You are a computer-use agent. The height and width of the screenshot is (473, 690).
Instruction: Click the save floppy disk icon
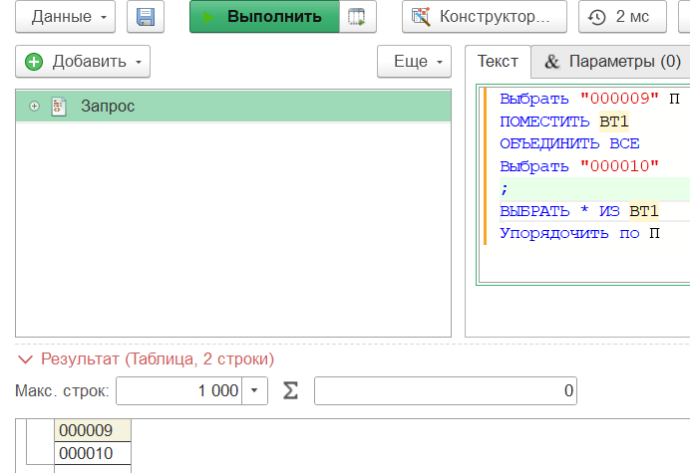(x=146, y=17)
